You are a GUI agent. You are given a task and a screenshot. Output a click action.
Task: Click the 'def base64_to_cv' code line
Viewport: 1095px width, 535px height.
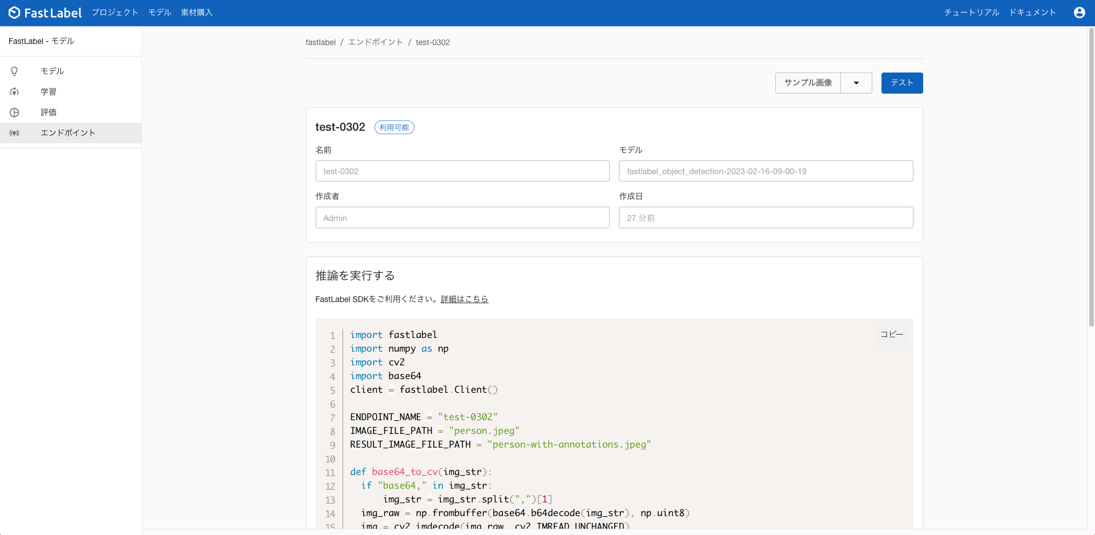421,472
